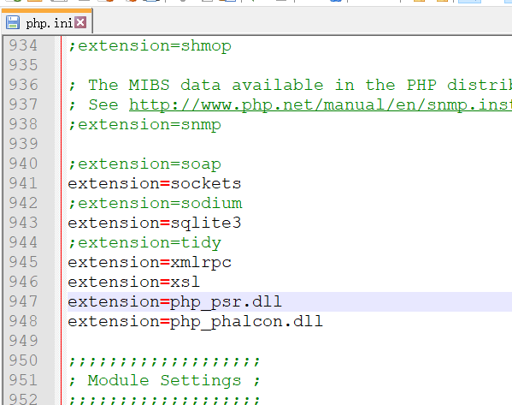512x405 pixels.
Task: Click line number 947 in the margin
Action: point(23,301)
